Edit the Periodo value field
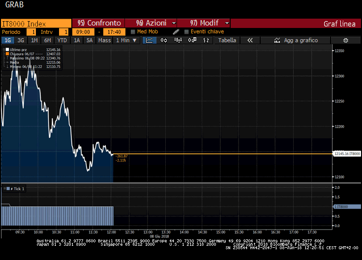Viewport: 362px width, 260px height. click(x=31, y=32)
